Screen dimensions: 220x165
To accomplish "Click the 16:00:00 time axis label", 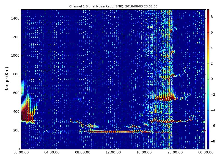I will pos(144,152).
